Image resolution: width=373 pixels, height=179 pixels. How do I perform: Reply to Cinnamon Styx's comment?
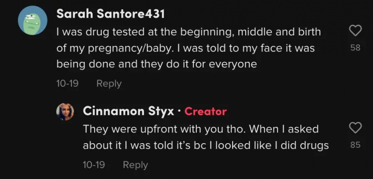(135, 165)
